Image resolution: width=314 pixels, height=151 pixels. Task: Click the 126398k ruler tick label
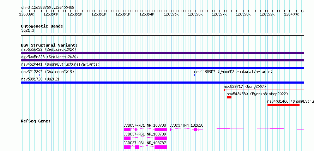[243, 14]
